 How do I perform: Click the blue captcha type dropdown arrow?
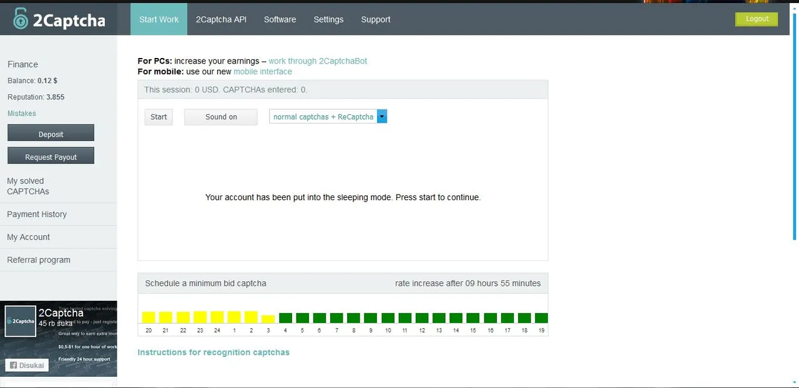[x=382, y=117]
